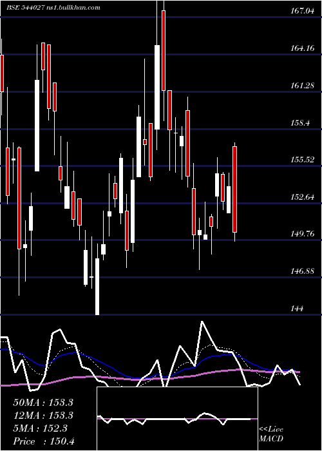
Task: Select the 161.28 price axis label
Action: tap(303, 86)
